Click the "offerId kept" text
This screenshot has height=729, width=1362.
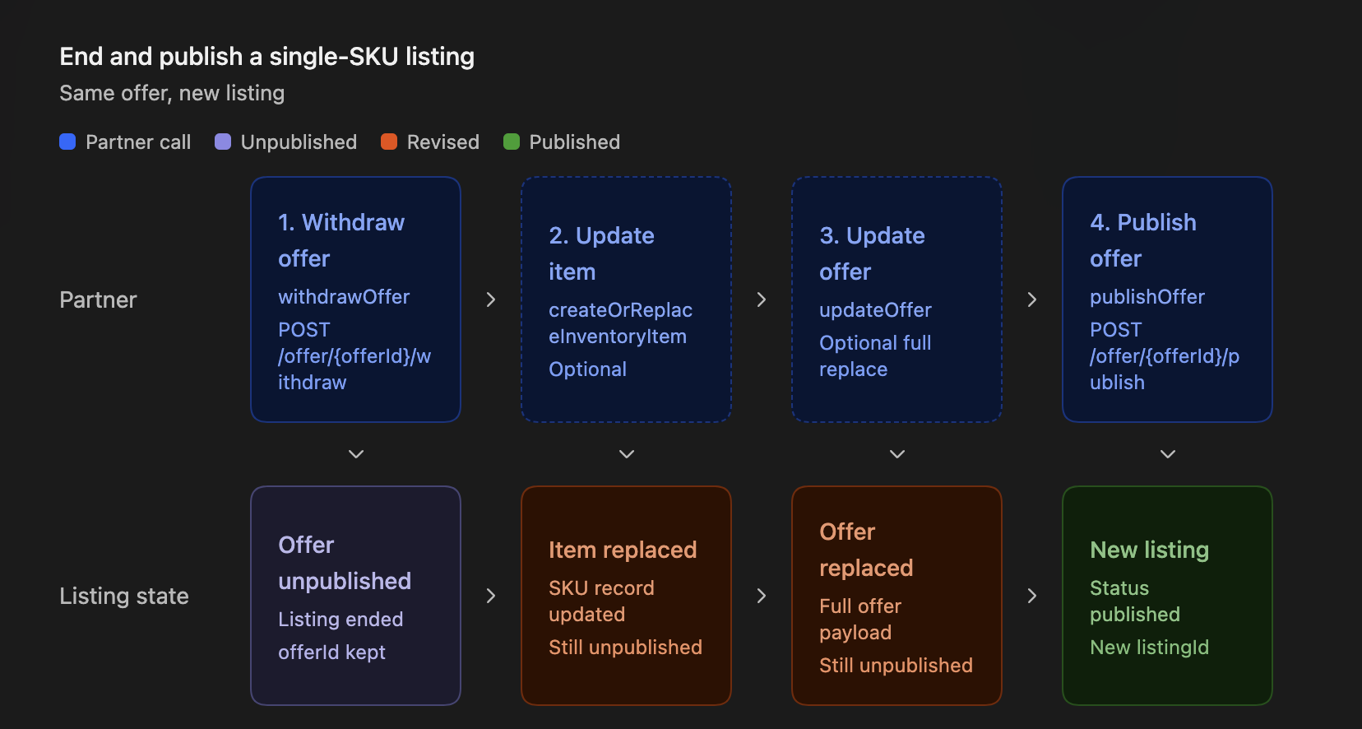[x=331, y=652]
